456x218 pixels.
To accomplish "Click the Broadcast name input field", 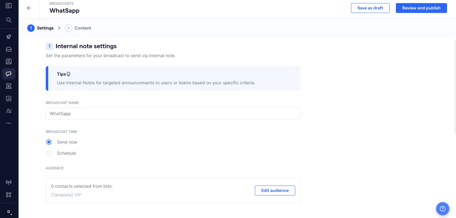I will [173, 114].
